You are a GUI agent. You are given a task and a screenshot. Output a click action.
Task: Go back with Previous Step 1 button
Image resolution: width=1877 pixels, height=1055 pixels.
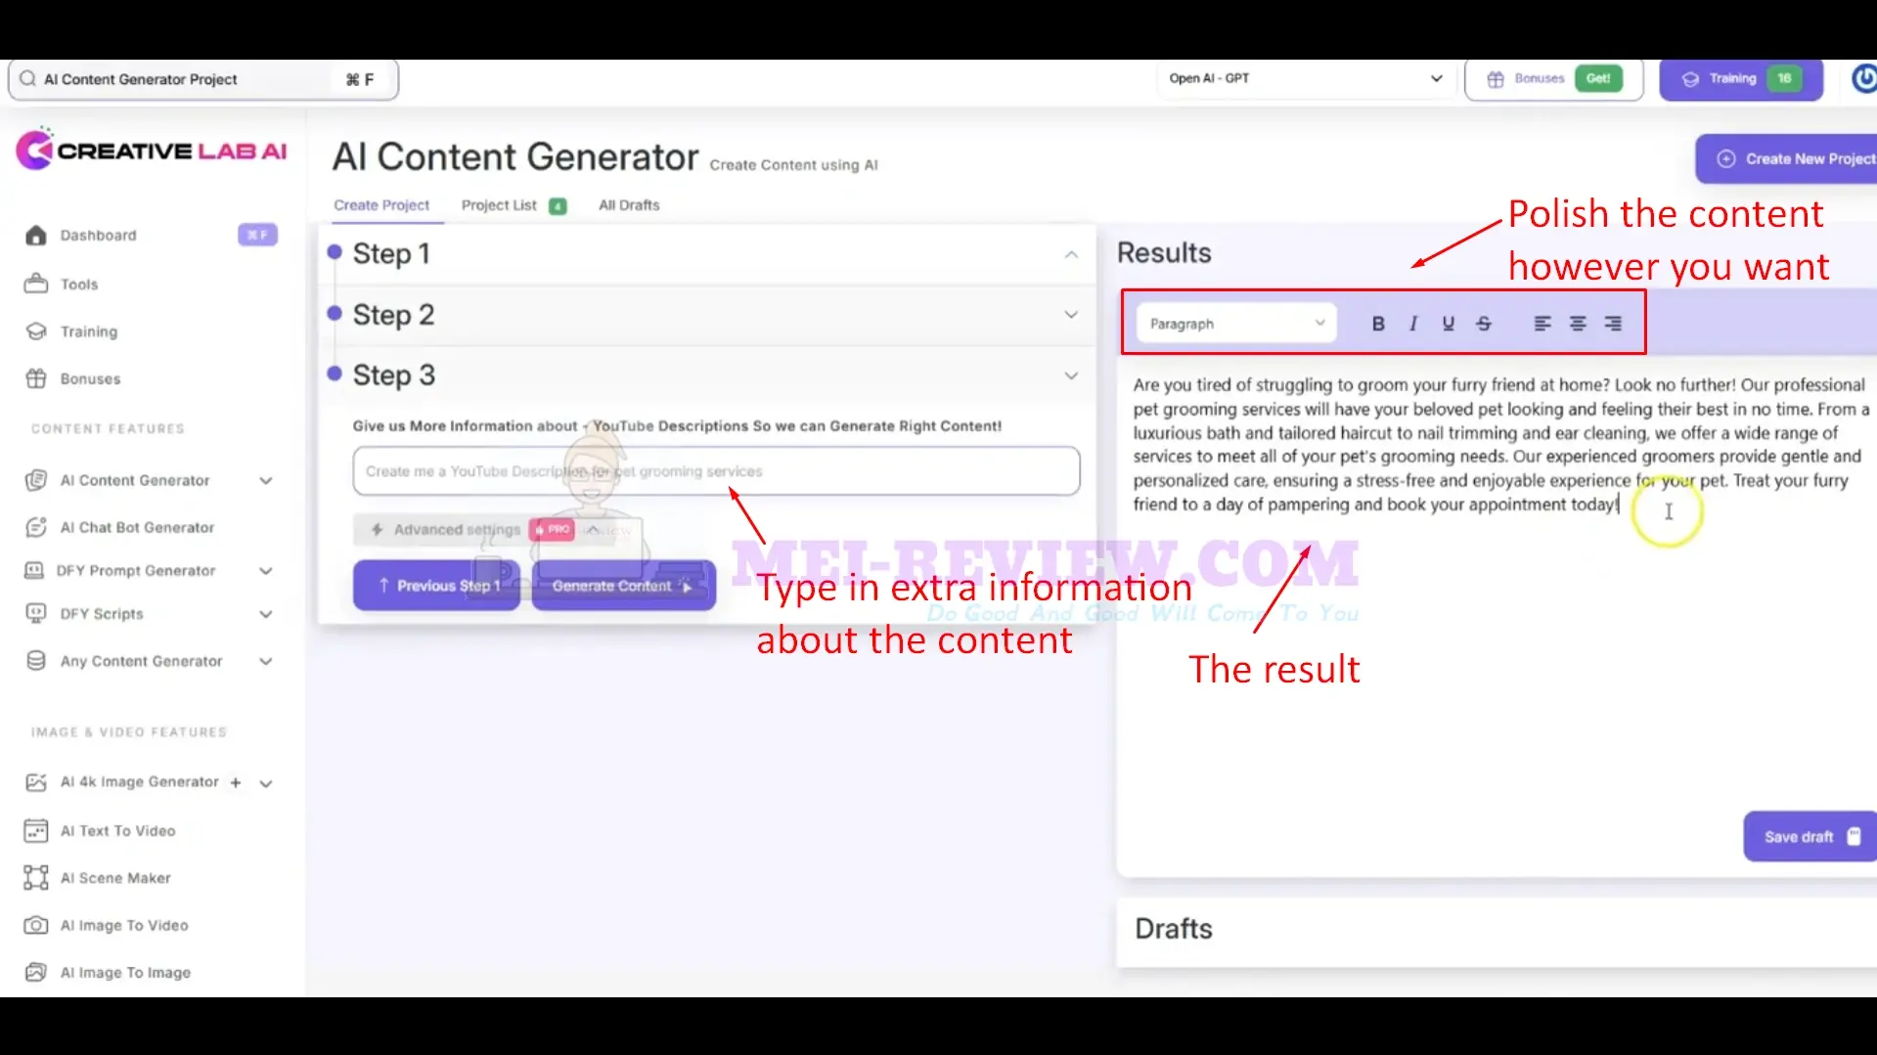(x=436, y=586)
